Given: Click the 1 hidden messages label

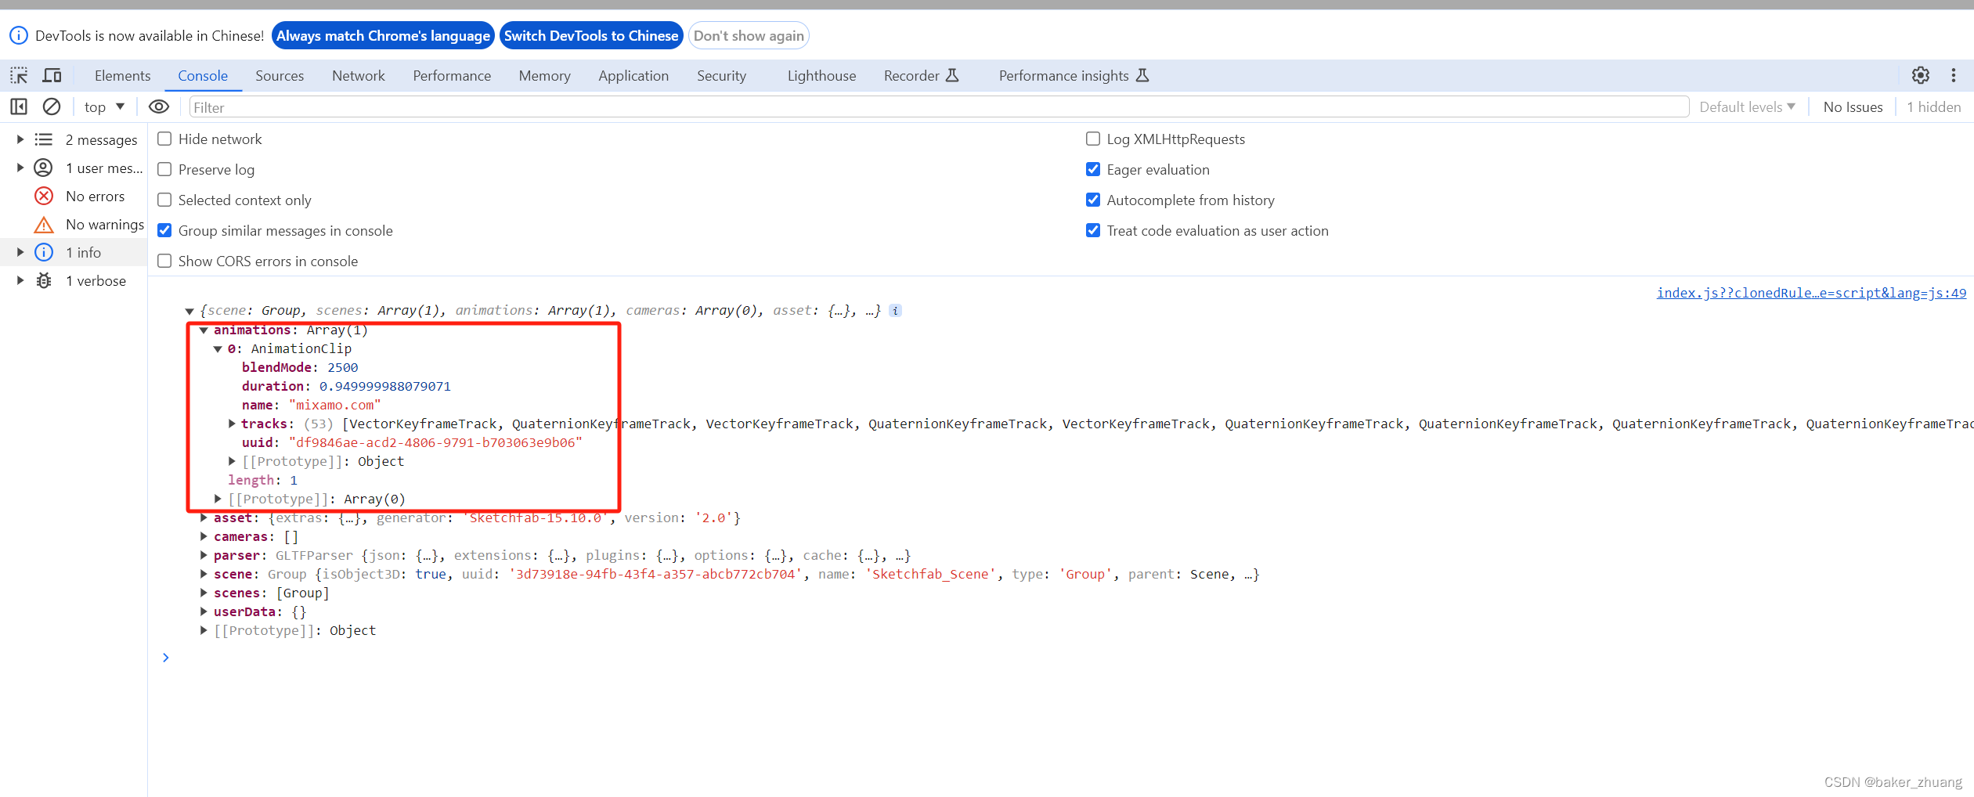Looking at the screenshot, I should pos(1933,106).
